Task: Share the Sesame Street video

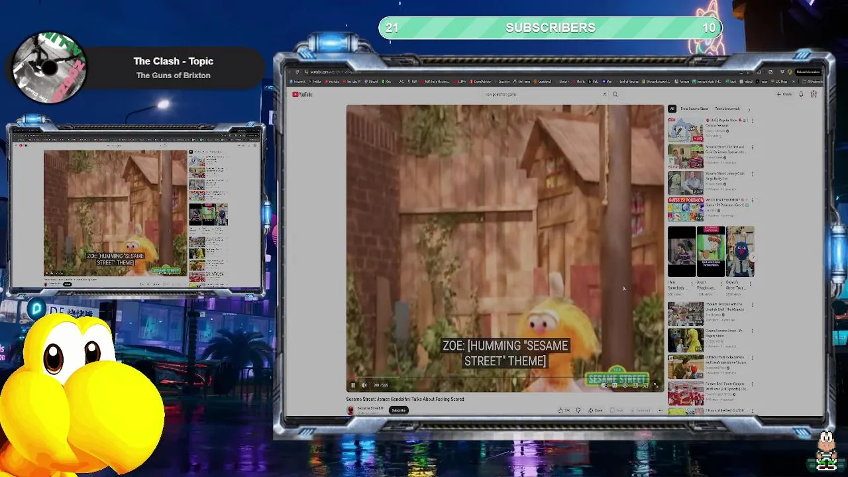Action: pos(596,410)
